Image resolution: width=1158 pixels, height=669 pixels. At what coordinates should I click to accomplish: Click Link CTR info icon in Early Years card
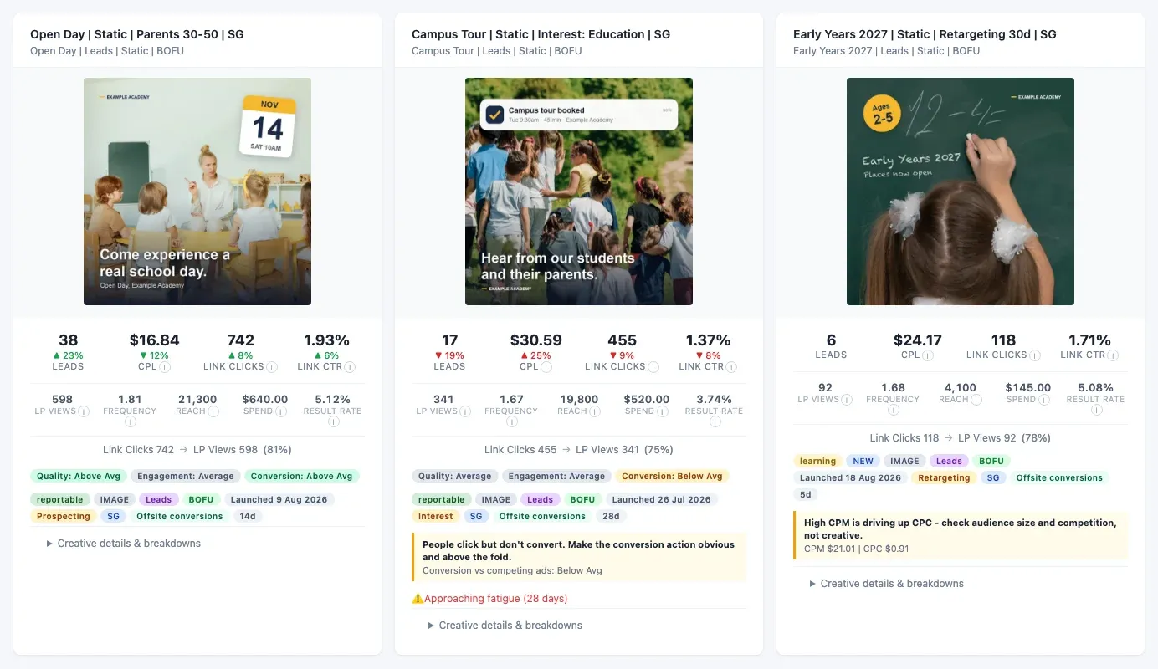coord(1113,355)
